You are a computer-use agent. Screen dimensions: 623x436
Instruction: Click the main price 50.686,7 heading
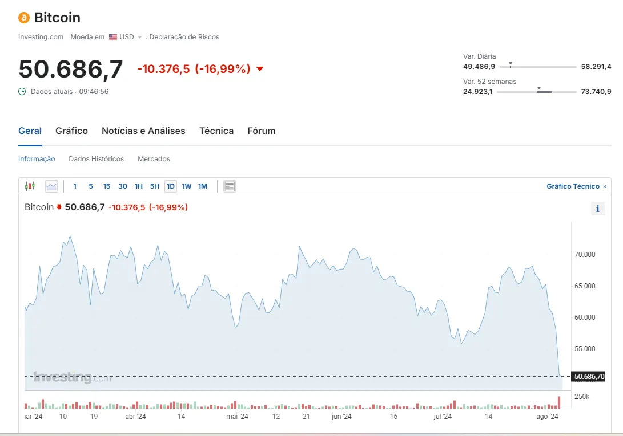click(x=71, y=70)
